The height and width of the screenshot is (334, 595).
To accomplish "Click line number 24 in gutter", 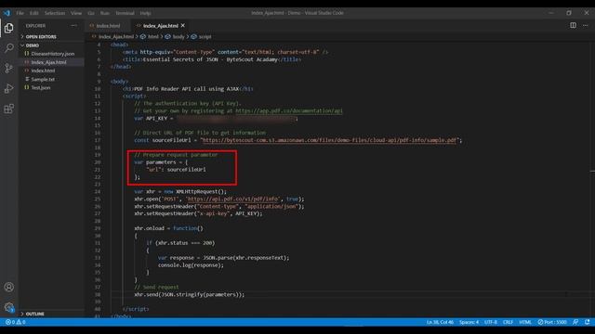I will tap(98, 192).
